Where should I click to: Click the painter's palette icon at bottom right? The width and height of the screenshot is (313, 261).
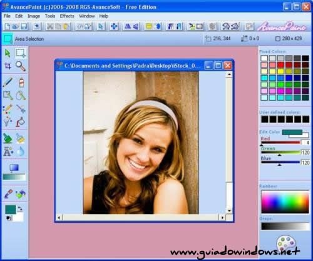[x=286, y=243]
